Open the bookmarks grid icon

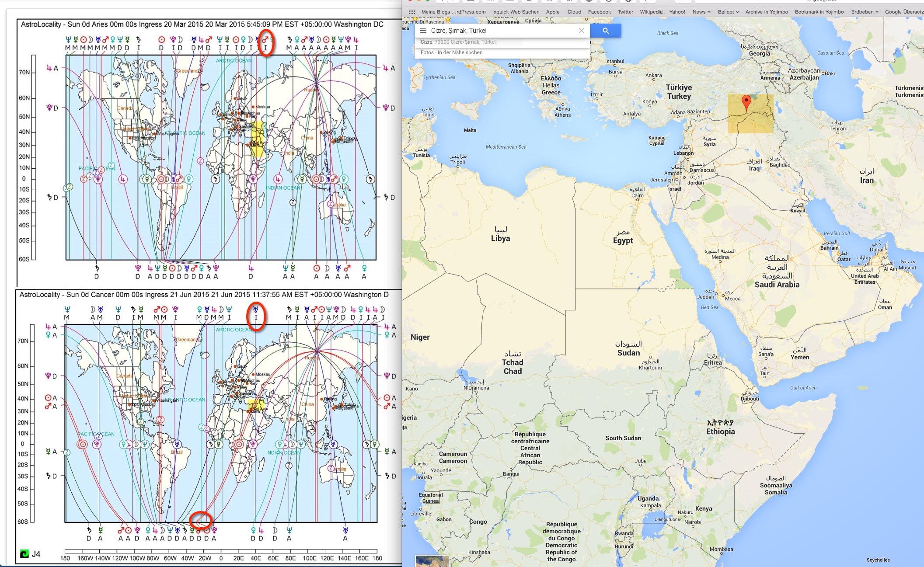[411, 12]
